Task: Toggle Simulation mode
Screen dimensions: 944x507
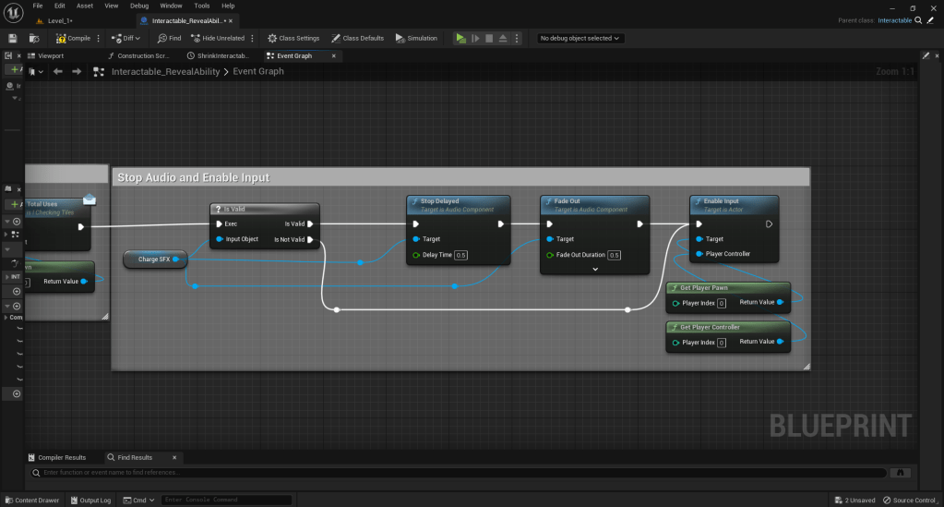Action: pos(416,38)
